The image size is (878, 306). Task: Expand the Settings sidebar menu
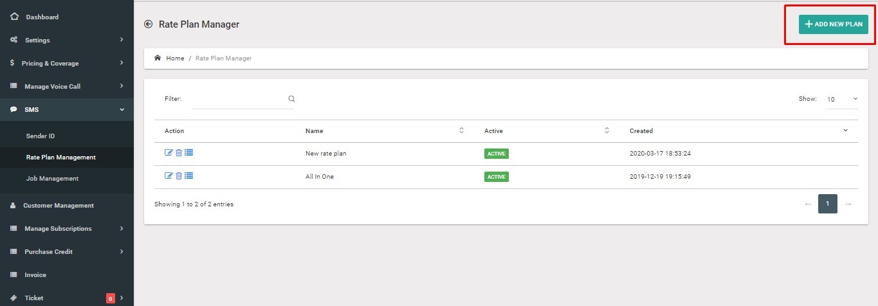click(67, 40)
